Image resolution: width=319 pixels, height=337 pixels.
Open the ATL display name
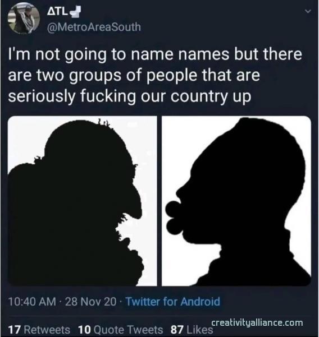(57, 12)
